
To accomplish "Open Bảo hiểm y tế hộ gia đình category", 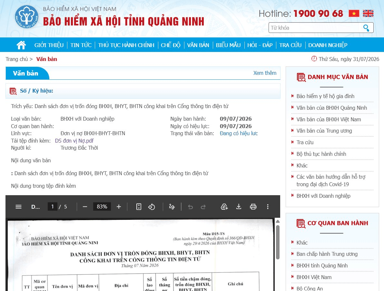I will 325,96.
